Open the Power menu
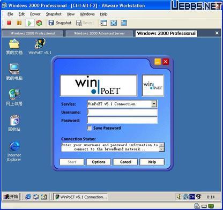 [x=35, y=14]
